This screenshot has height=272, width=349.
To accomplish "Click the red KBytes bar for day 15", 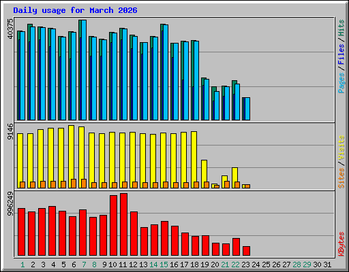I will coord(164,239).
